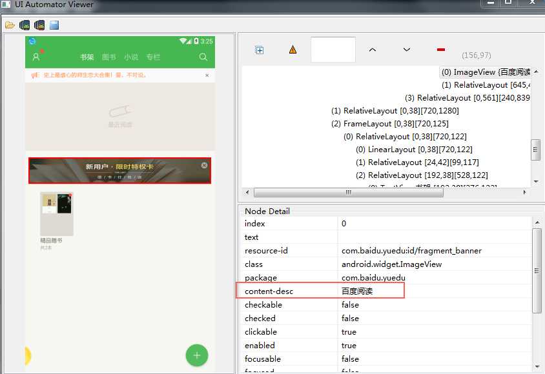The height and width of the screenshot is (374, 545).
Task: Click Node Detail scrollbar up arrow
Action: click(537, 222)
